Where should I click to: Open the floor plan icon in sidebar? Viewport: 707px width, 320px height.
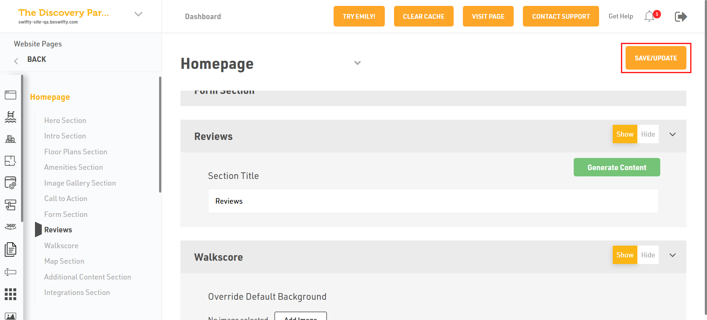10,161
